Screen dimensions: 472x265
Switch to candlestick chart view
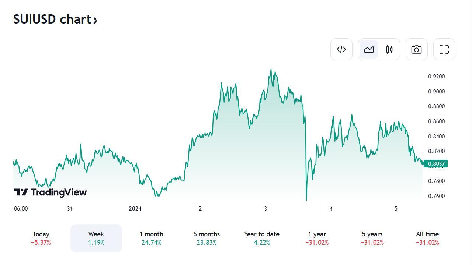[x=389, y=49]
